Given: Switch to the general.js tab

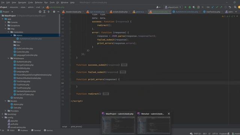Looking at the screenshot, I should (x=139, y=12).
